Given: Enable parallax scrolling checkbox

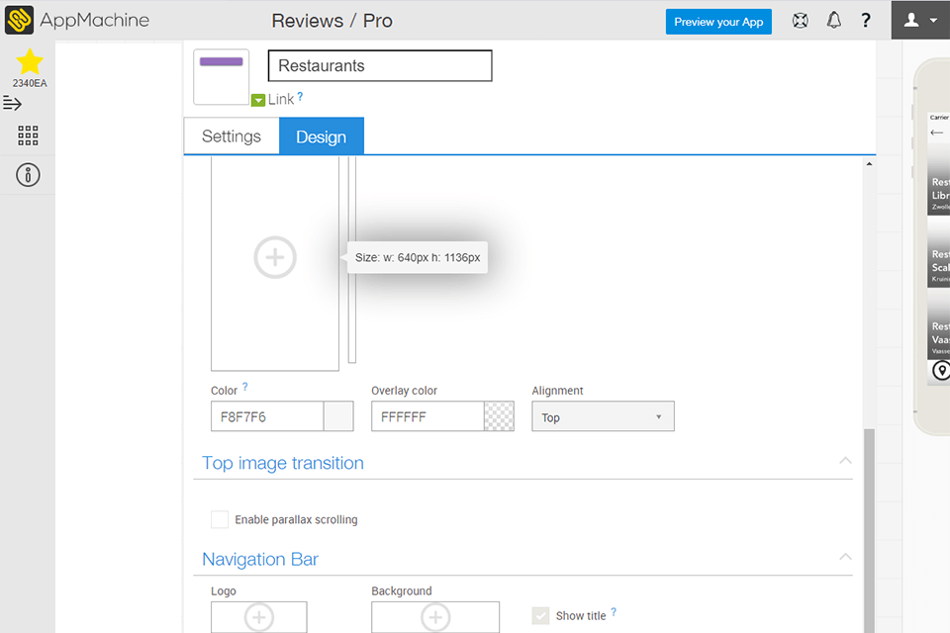Looking at the screenshot, I should pos(220,519).
